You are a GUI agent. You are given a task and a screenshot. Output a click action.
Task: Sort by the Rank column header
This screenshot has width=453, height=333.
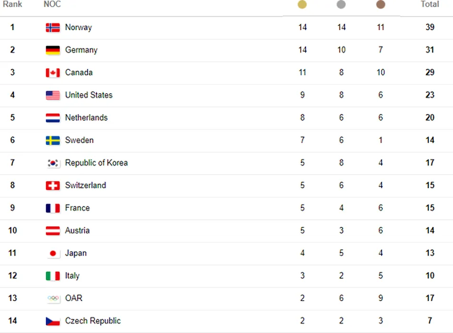coord(12,4)
